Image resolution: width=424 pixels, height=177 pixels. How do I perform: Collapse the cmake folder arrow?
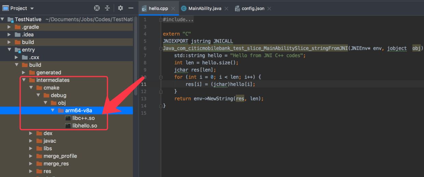click(x=31, y=88)
